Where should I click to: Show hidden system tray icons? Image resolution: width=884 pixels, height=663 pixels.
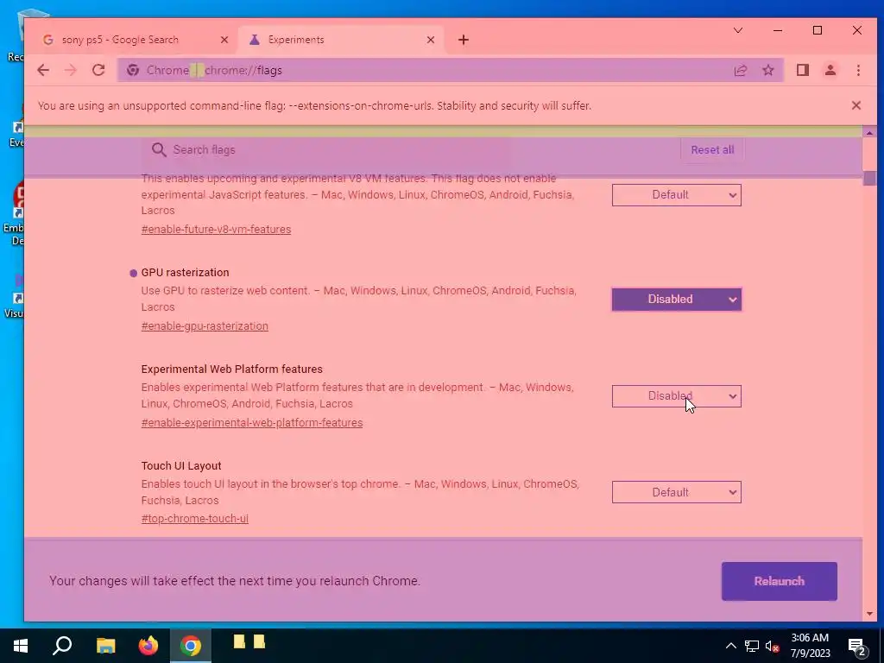coord(730,646)
